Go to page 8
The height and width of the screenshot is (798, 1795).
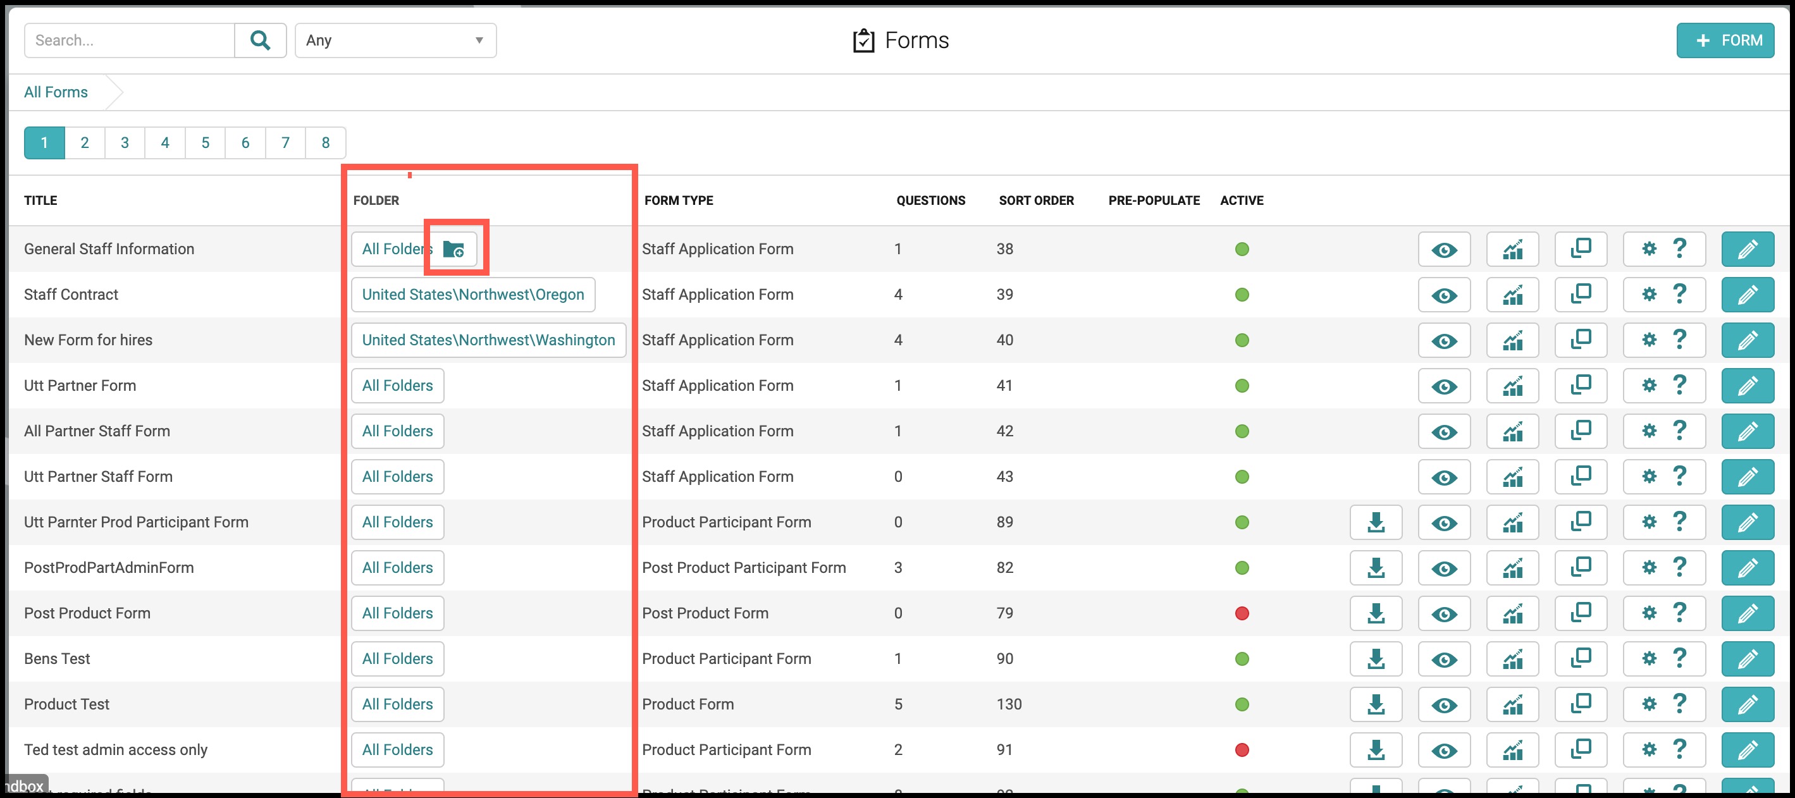click(x=325, y=143)
